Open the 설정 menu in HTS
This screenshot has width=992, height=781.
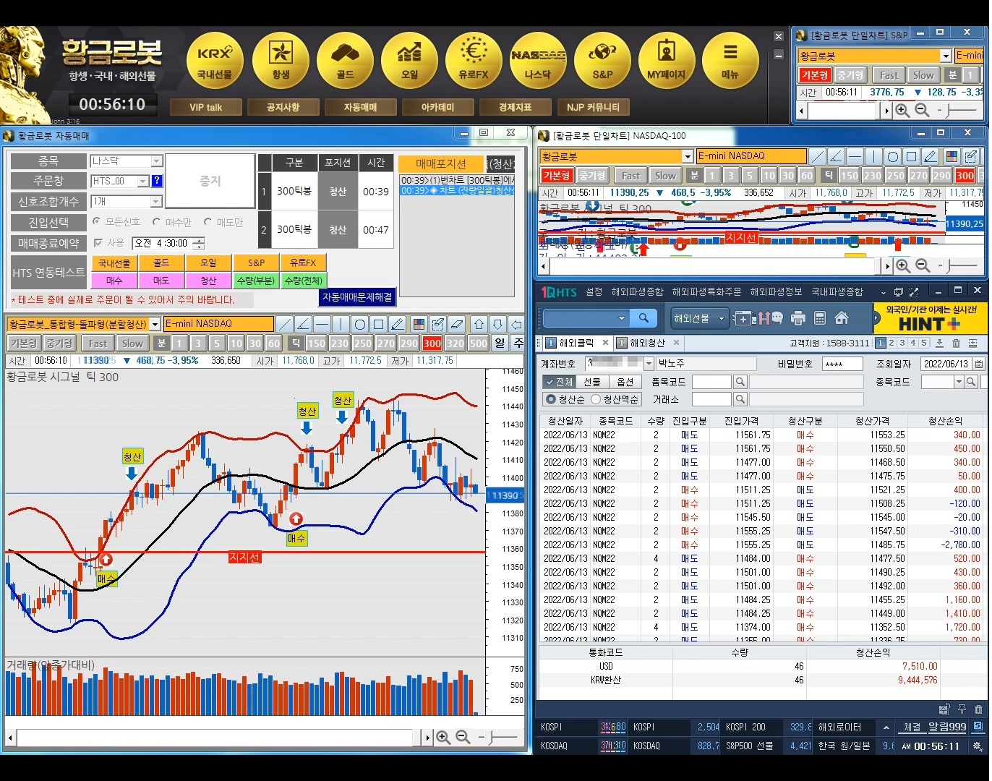(x=594, y=291)
